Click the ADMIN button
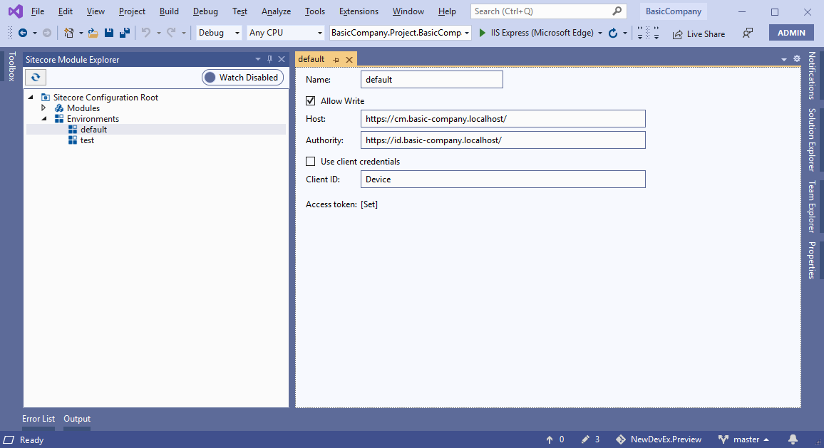 791,33
